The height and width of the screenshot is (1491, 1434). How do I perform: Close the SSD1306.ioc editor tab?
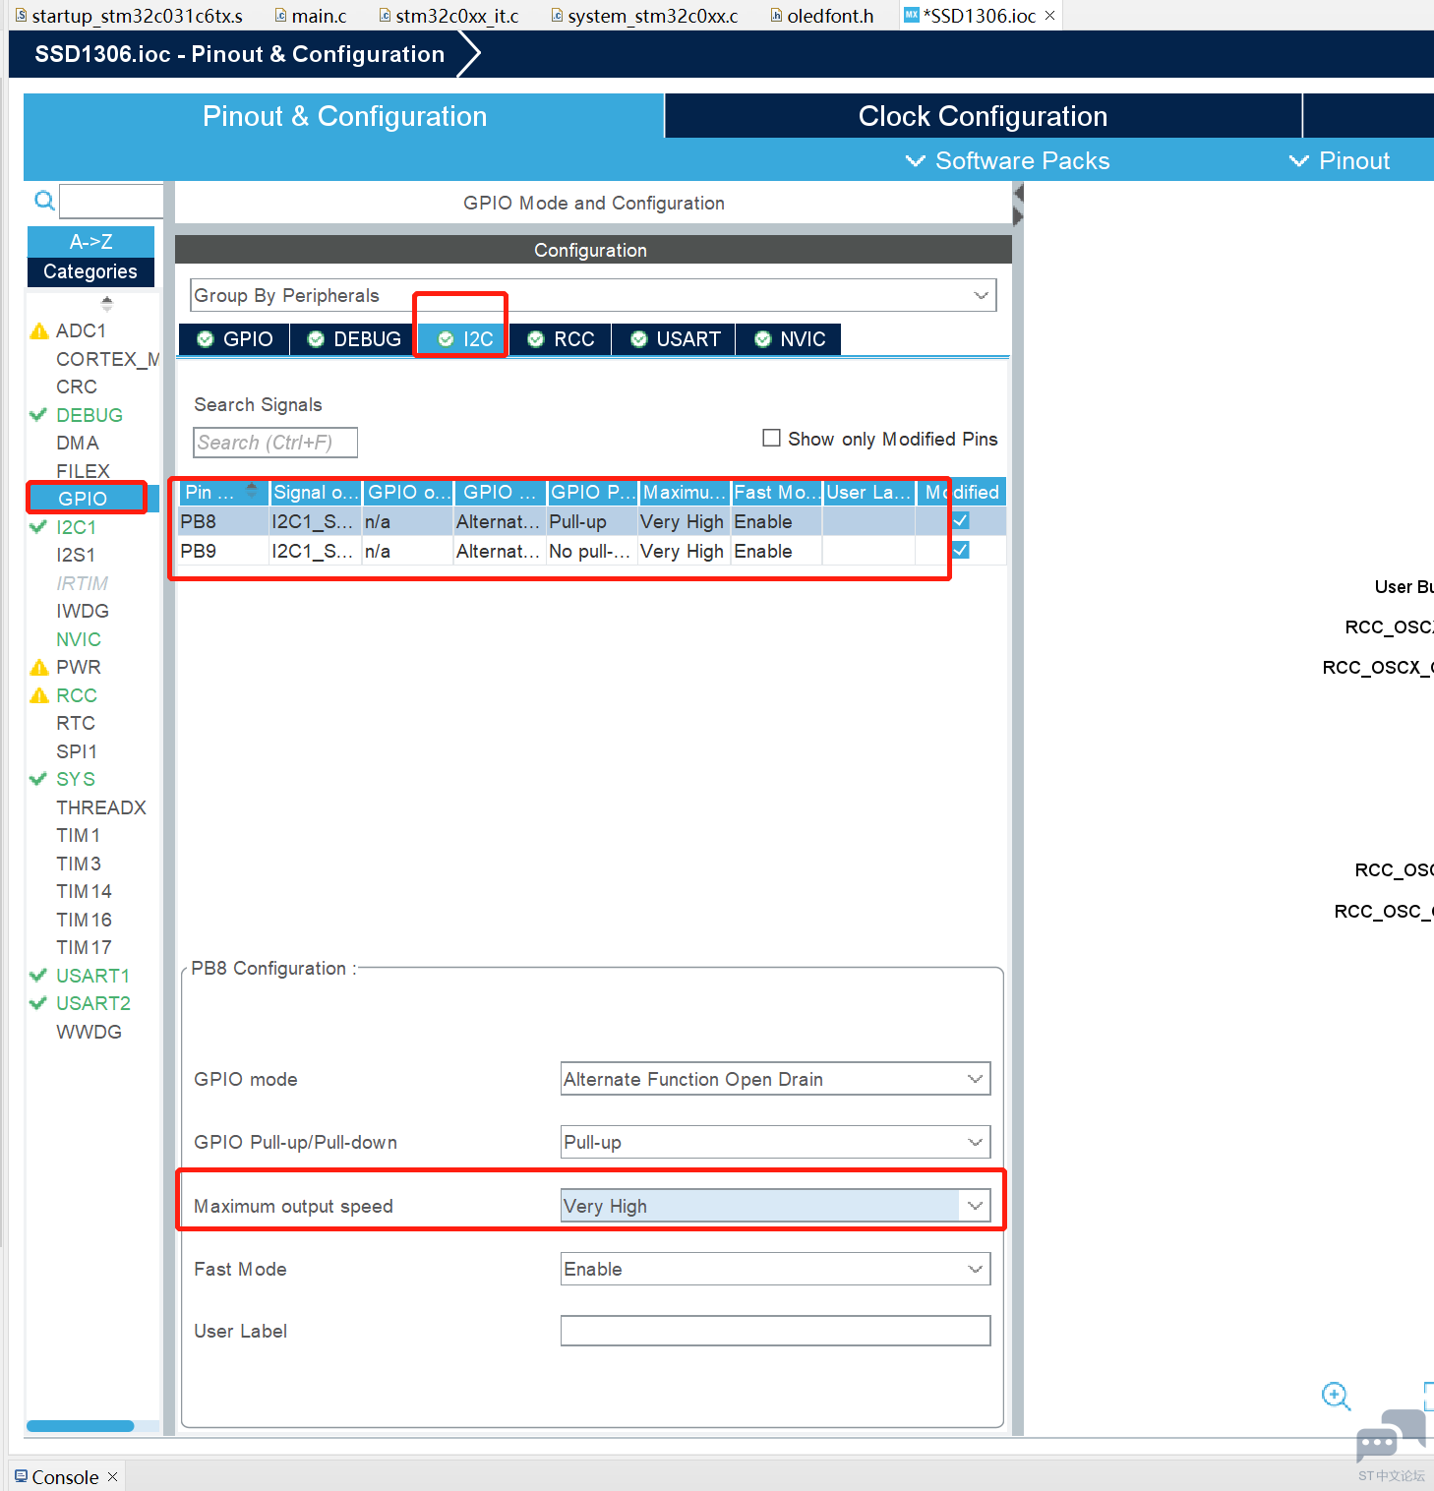1049,16
